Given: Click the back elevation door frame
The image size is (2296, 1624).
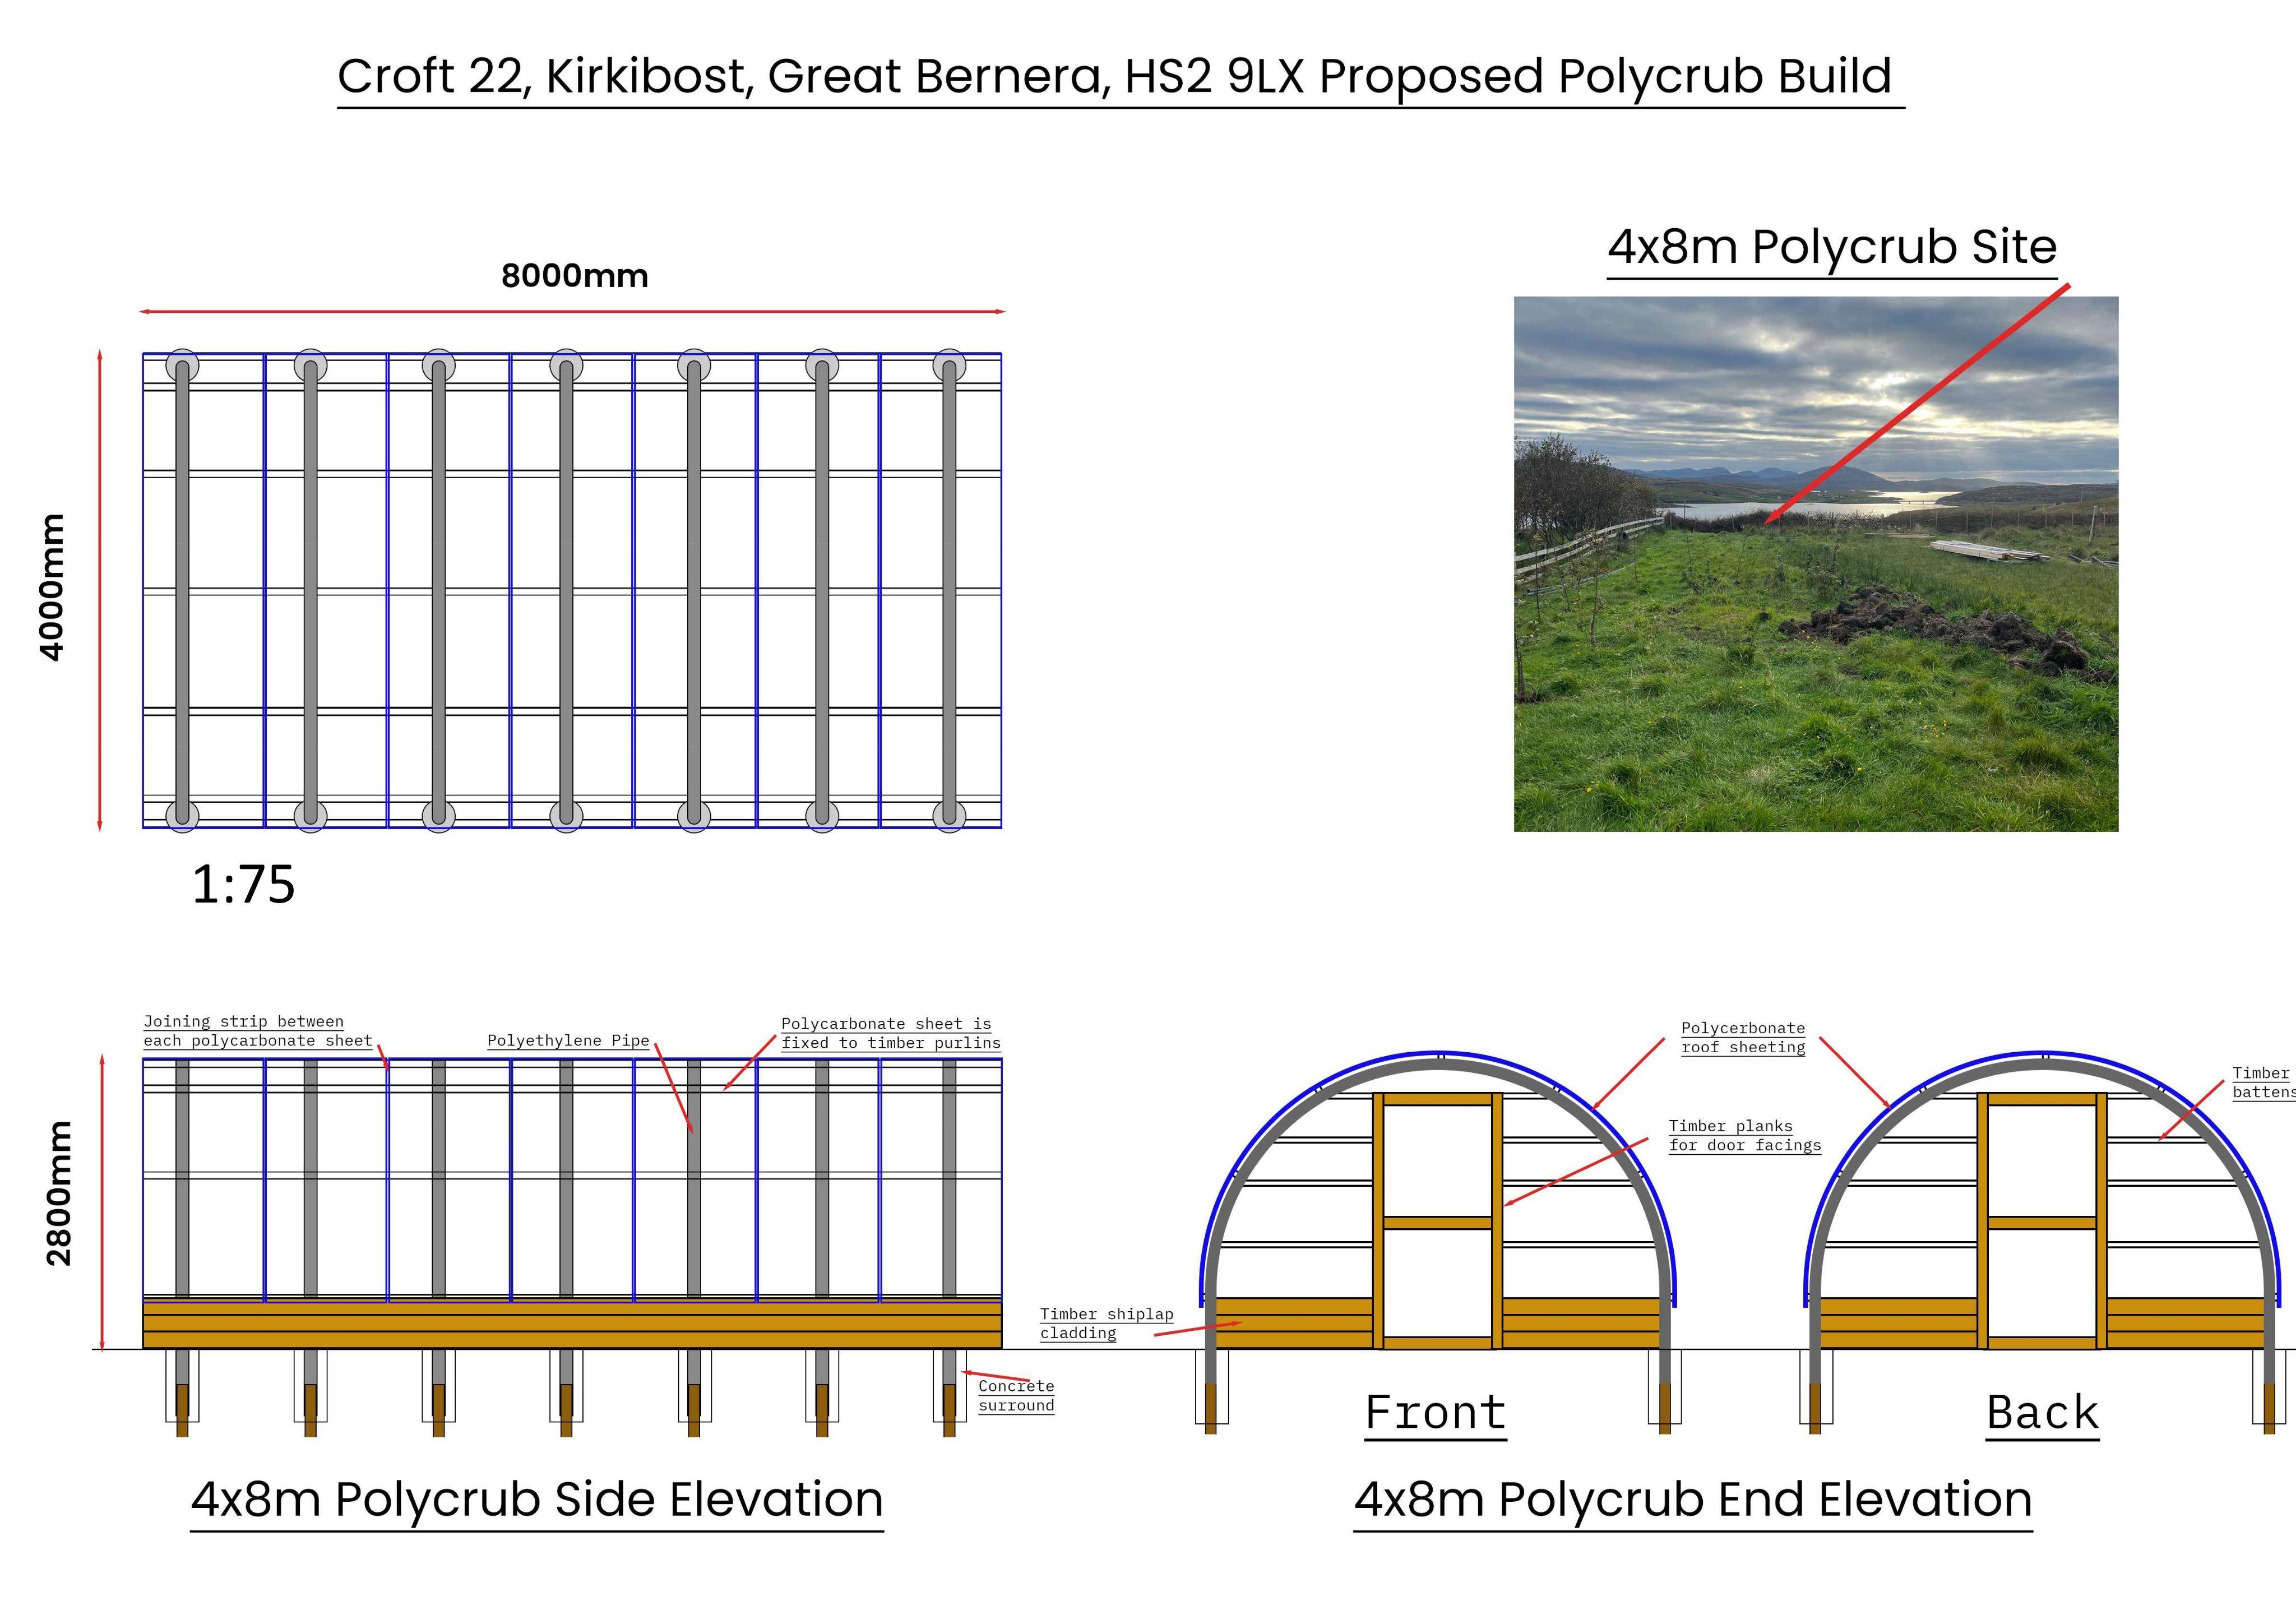Looking at the screenshot, I should click(2042, 1221).
